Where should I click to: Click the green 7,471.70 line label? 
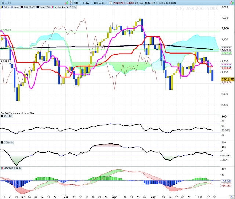click(6, 30)
